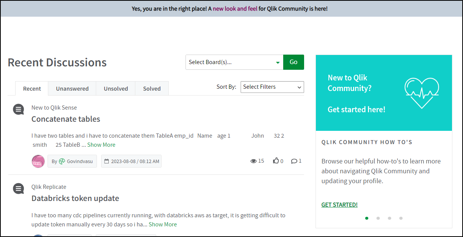Switch to the Recent tab
Screen dimensions: 463x237
(x=32, y=88)
